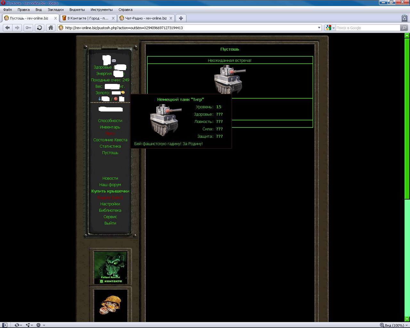Open the Инструменты menu

click(102, 10)
